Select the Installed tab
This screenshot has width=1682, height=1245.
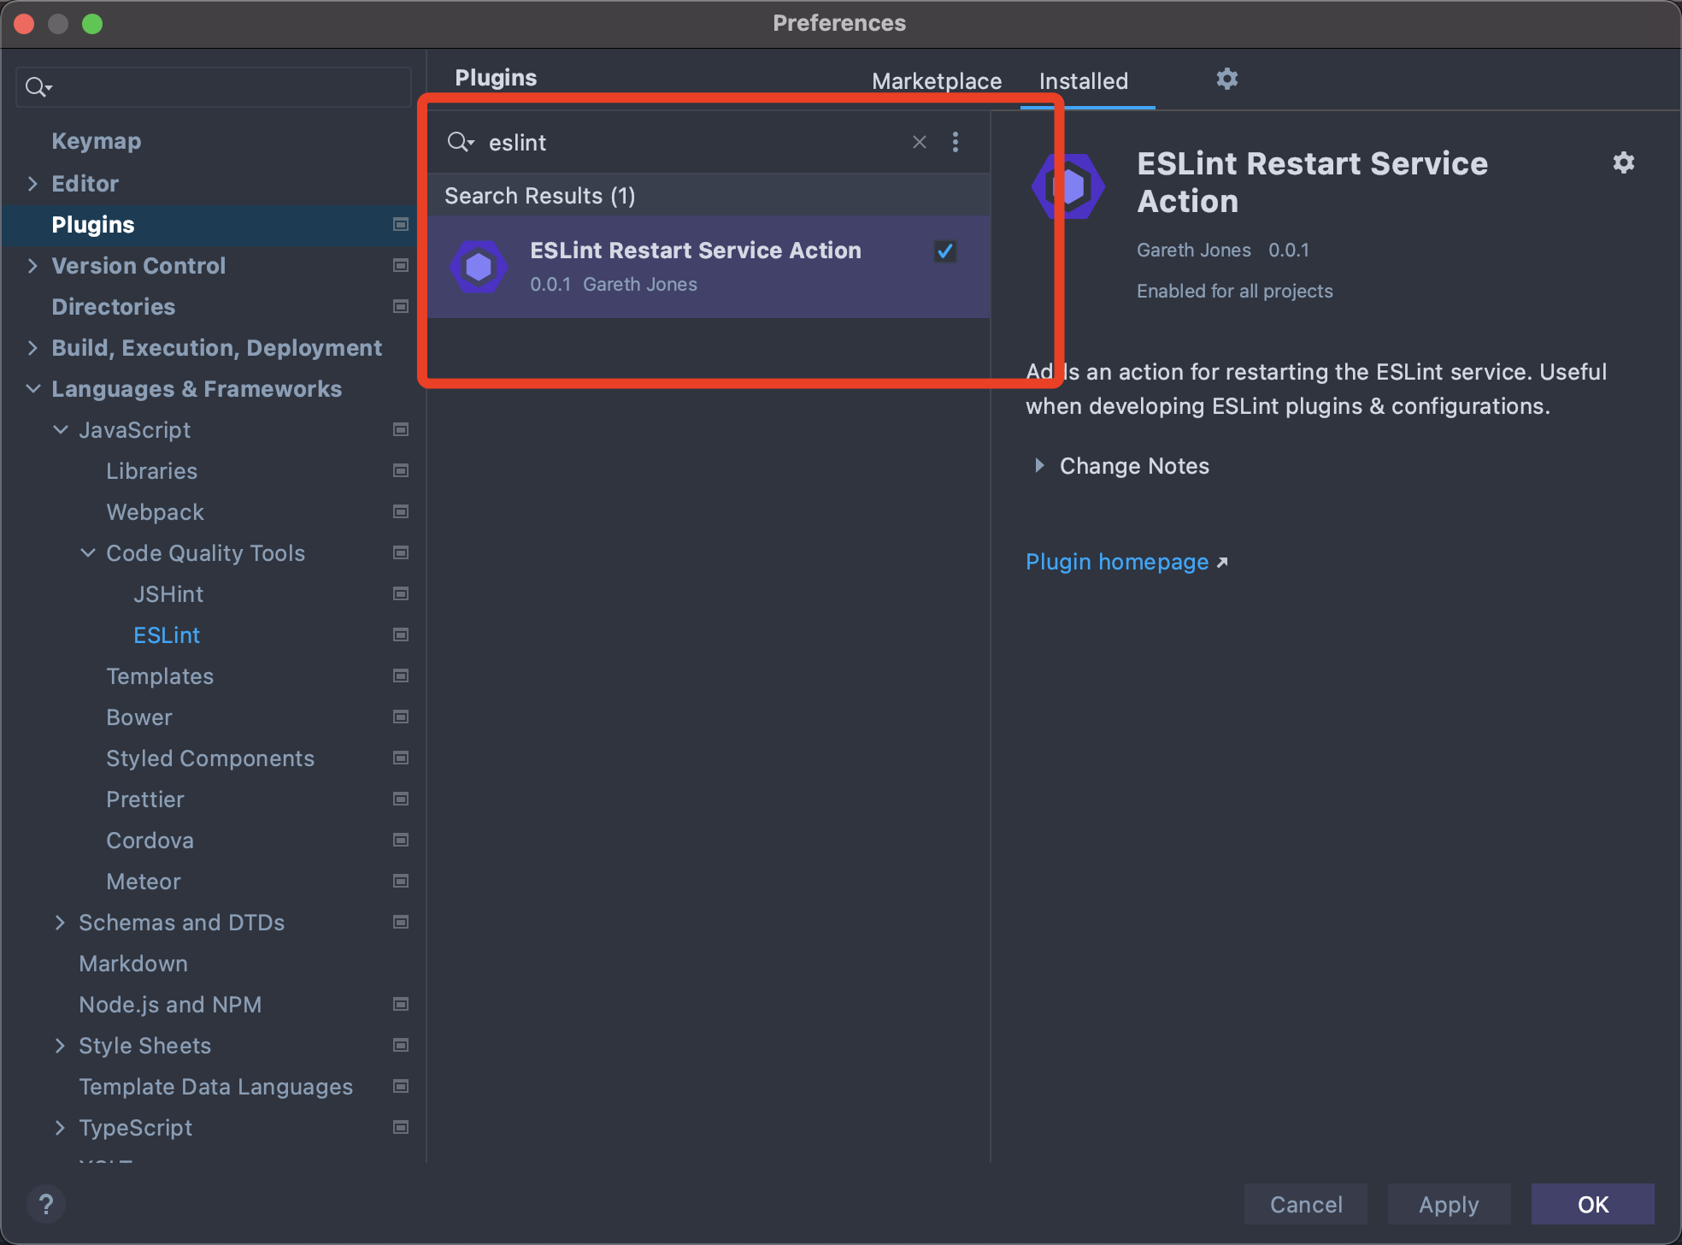tap(1083, 80)
